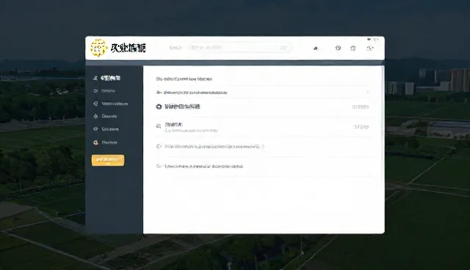Viewport: 470px width, 270px height.
Task: Click the round clock-like header icon
Action: tap(338, 48)
